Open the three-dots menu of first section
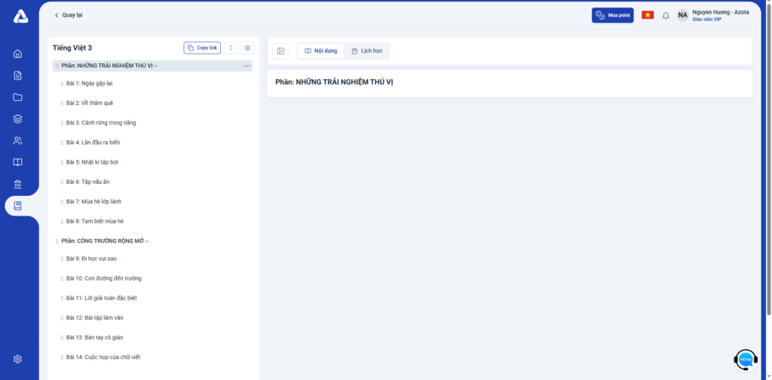772x380 pixels. (x=247, y=66)
